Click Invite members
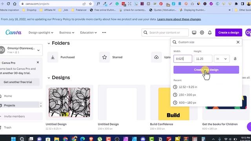251x141 pixels. pos(15,116)
